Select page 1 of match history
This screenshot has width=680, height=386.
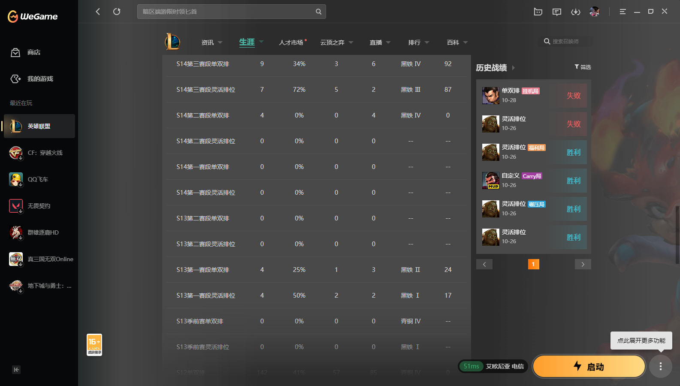533,264
